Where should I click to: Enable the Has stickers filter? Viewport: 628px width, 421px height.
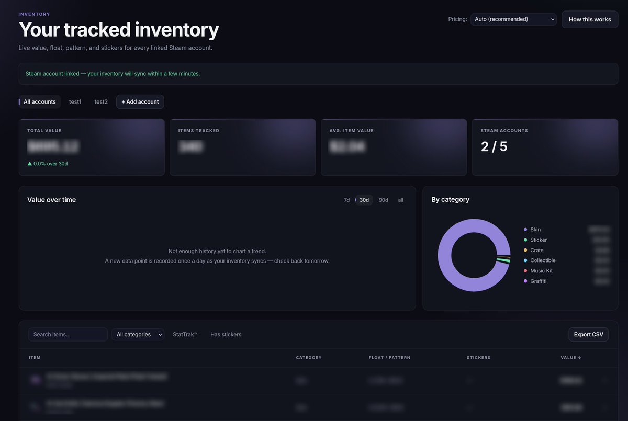click(x=226, y=335)
